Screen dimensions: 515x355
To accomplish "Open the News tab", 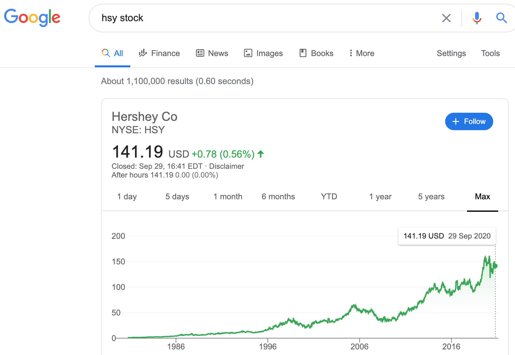I will tap(212, 53).
